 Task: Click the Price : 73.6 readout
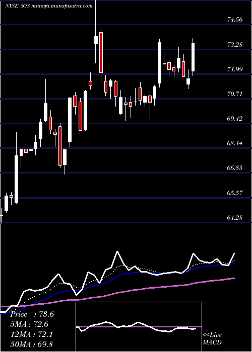32,314
